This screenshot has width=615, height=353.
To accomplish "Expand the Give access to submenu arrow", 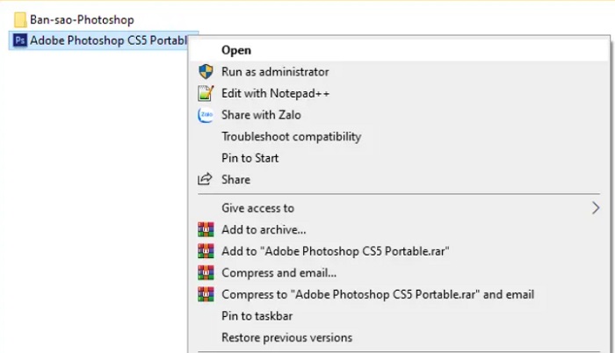I will tap(596, 208).
